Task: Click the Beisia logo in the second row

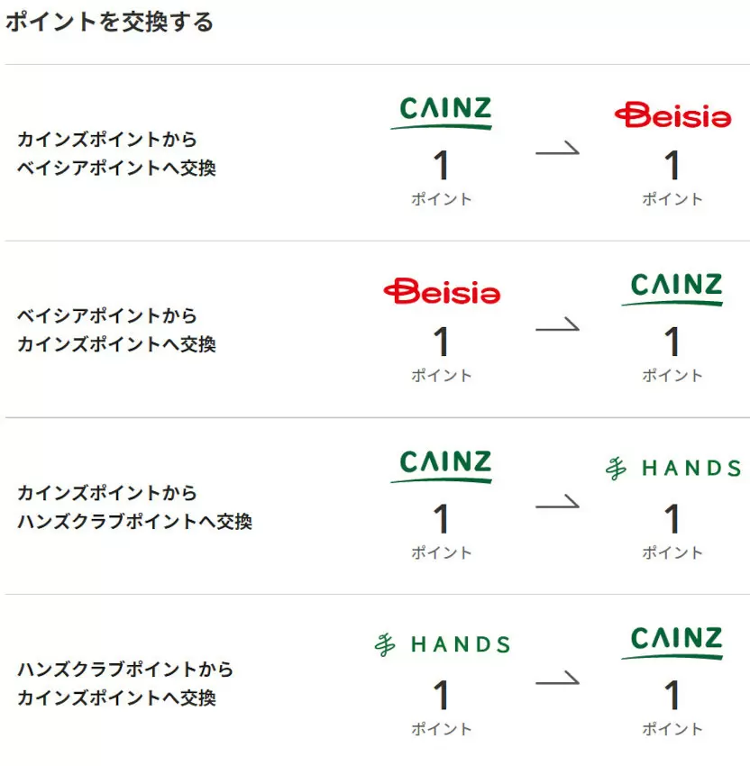Action: point(442,292)
